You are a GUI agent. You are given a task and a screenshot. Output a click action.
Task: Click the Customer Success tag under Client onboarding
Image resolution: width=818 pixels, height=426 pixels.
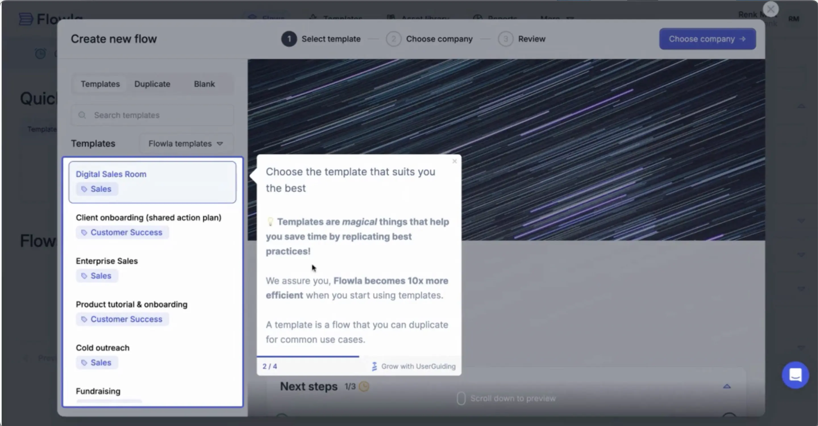(122, 232)
